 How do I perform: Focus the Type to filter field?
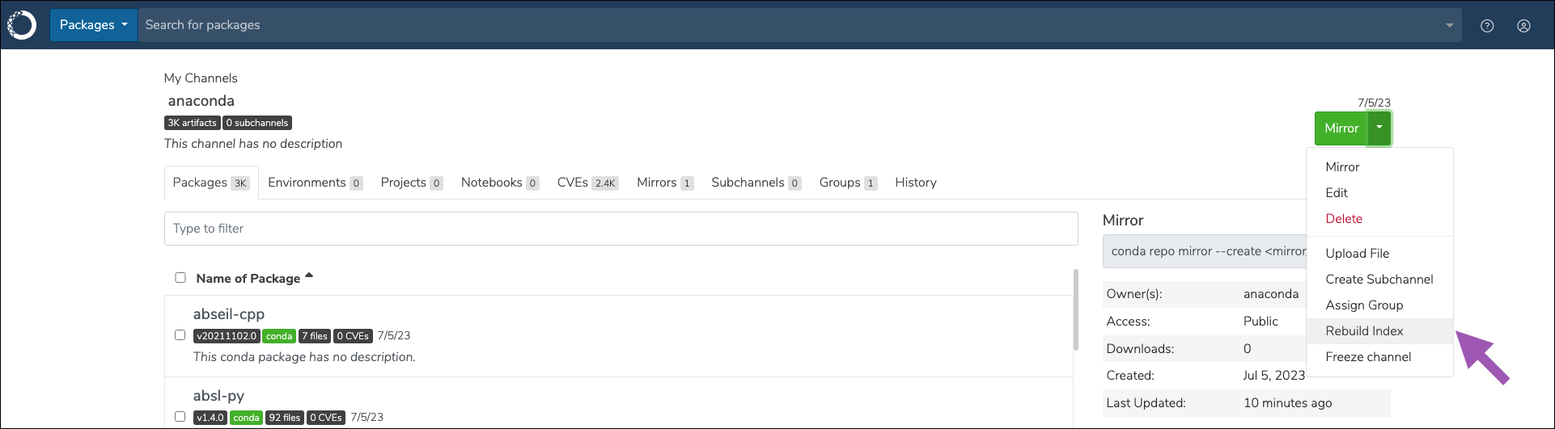[x=621, y=229]
